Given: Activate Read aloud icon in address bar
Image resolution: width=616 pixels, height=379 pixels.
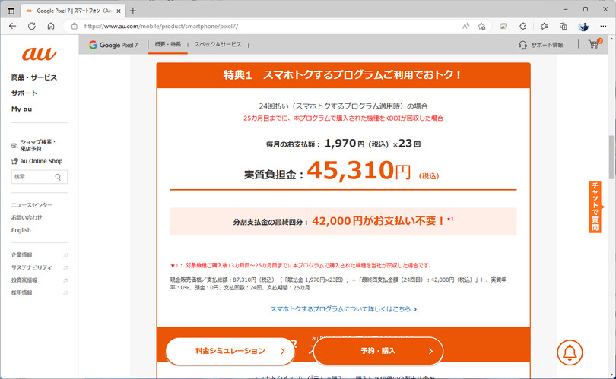Looking at the screenshot, I should coord(465,27).
